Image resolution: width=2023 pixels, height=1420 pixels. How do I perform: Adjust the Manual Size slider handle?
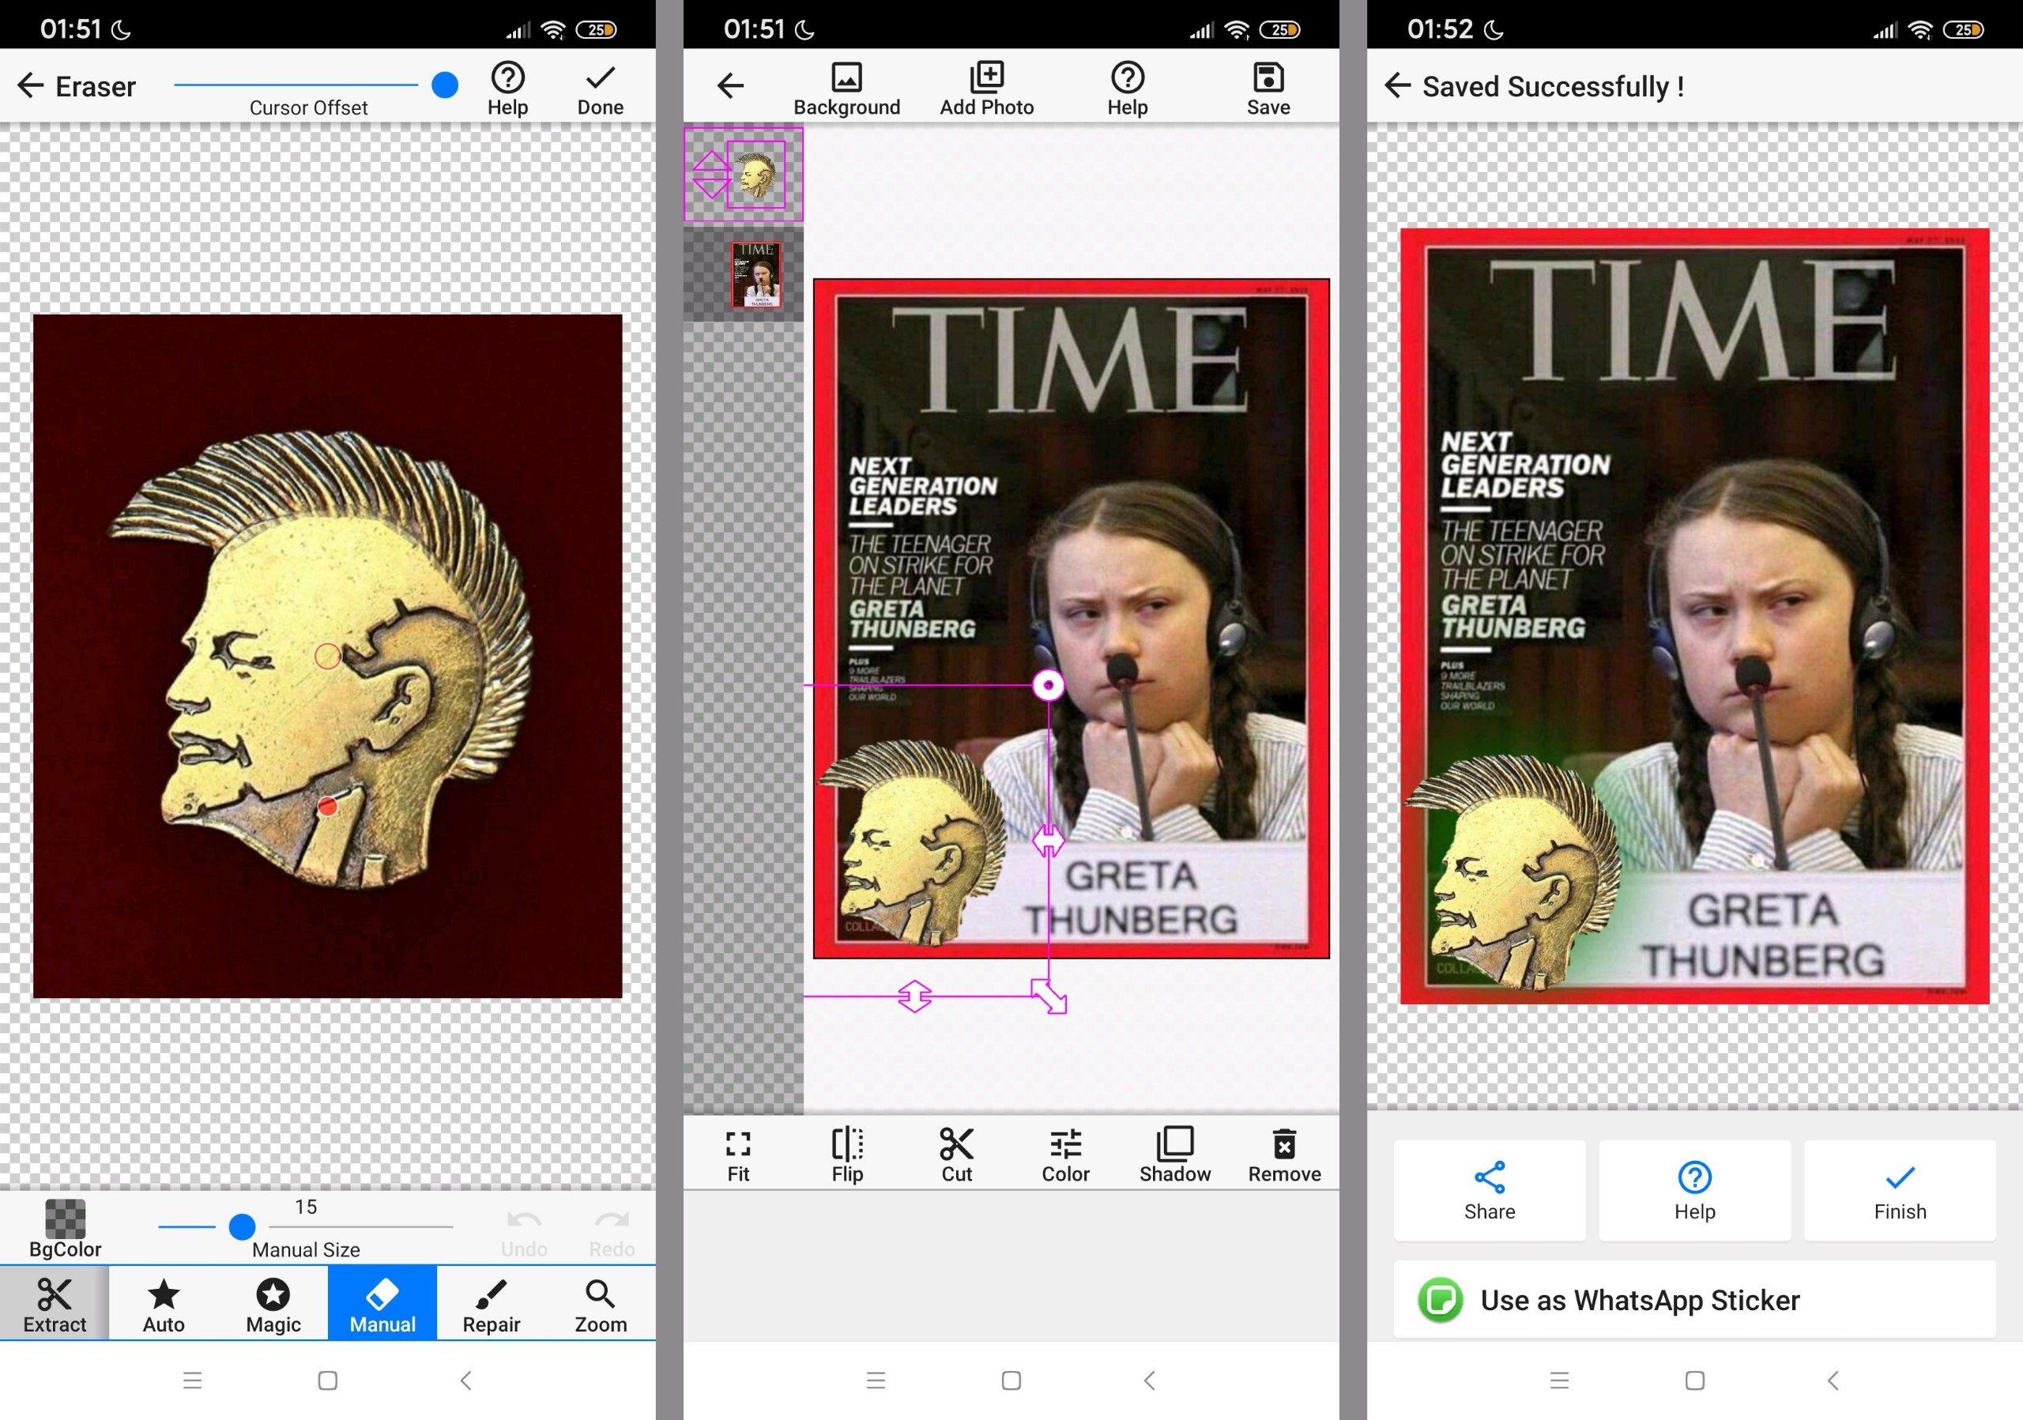point(243,1226)
